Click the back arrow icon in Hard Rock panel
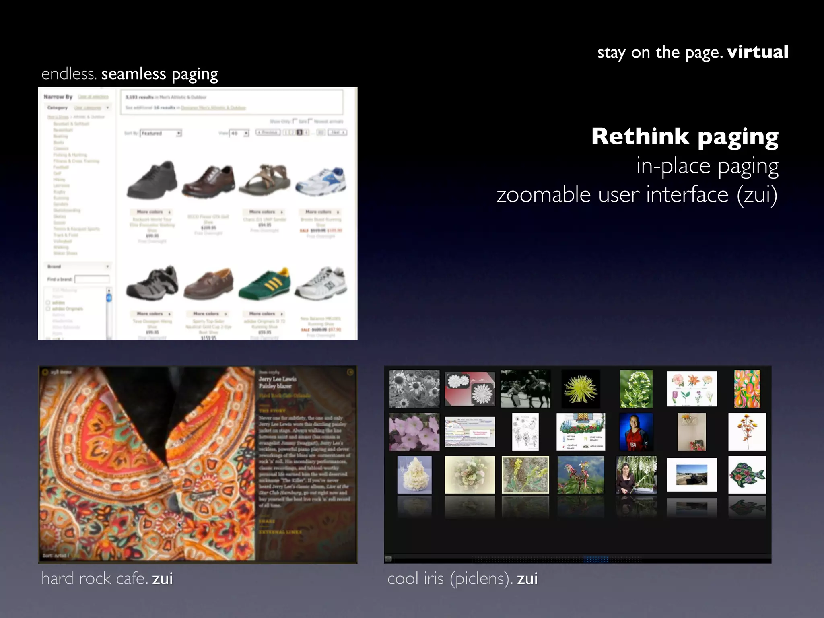The image size is (824, 618). tap(350, 372)
